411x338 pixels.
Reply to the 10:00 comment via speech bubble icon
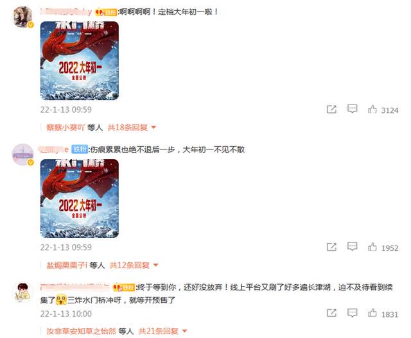[352, 312]
